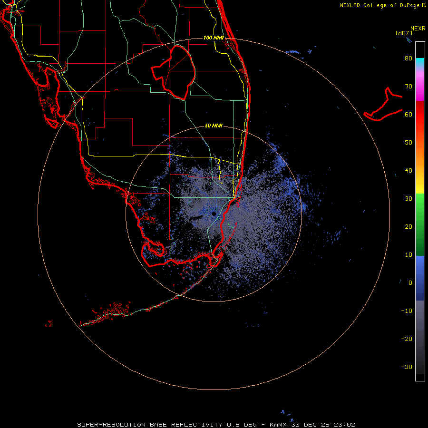
Task: Click the Lake Okeechobee outline on map
Action: tap(174, 72)
